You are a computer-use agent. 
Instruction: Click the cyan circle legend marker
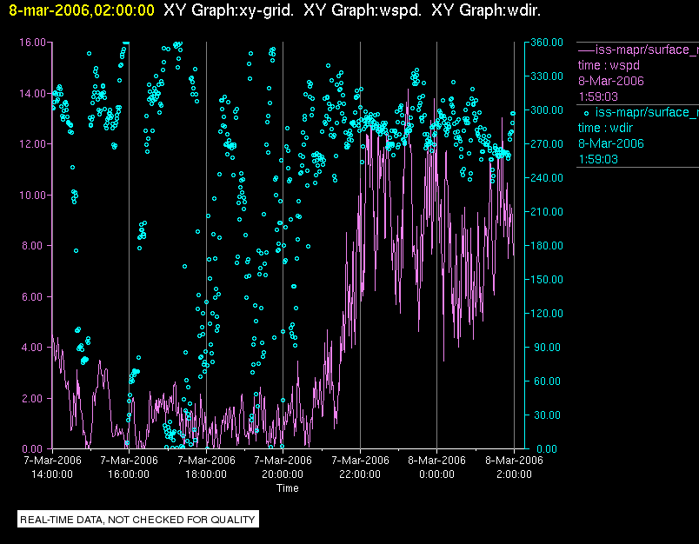[x=586, y=113]
